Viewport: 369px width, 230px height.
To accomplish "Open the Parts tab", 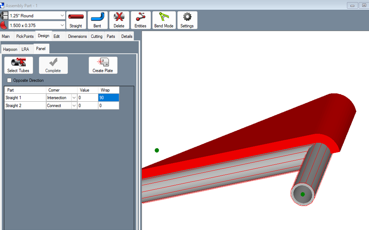I will [110, 36].
